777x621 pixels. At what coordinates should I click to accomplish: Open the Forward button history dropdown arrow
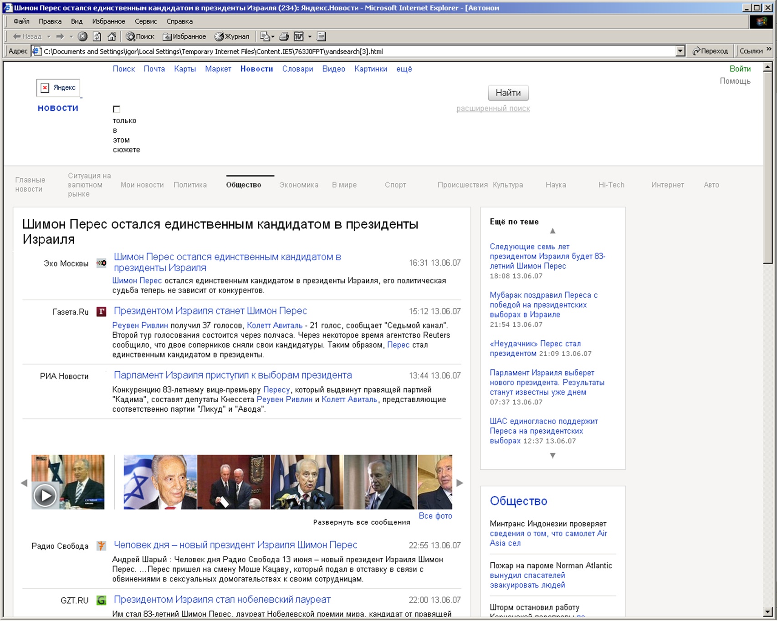coord(71,36)
